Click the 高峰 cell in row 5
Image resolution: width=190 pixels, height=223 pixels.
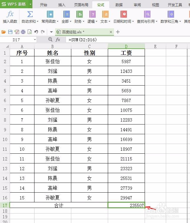pos(52,91)
